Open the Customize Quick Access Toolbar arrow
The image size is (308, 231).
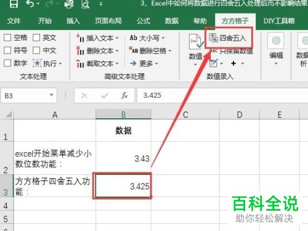pos(101,4)
